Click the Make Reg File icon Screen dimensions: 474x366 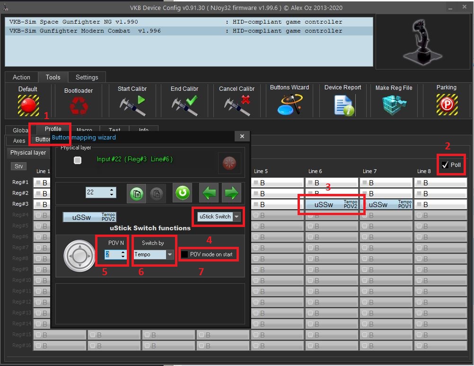(x=394, y=105)
